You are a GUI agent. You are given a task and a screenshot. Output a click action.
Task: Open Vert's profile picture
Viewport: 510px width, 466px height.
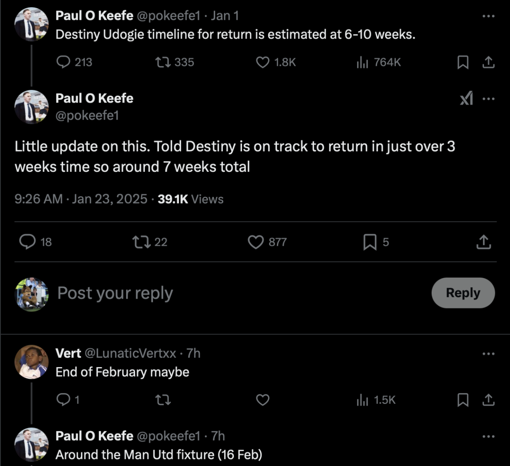[x=31, y=362]
